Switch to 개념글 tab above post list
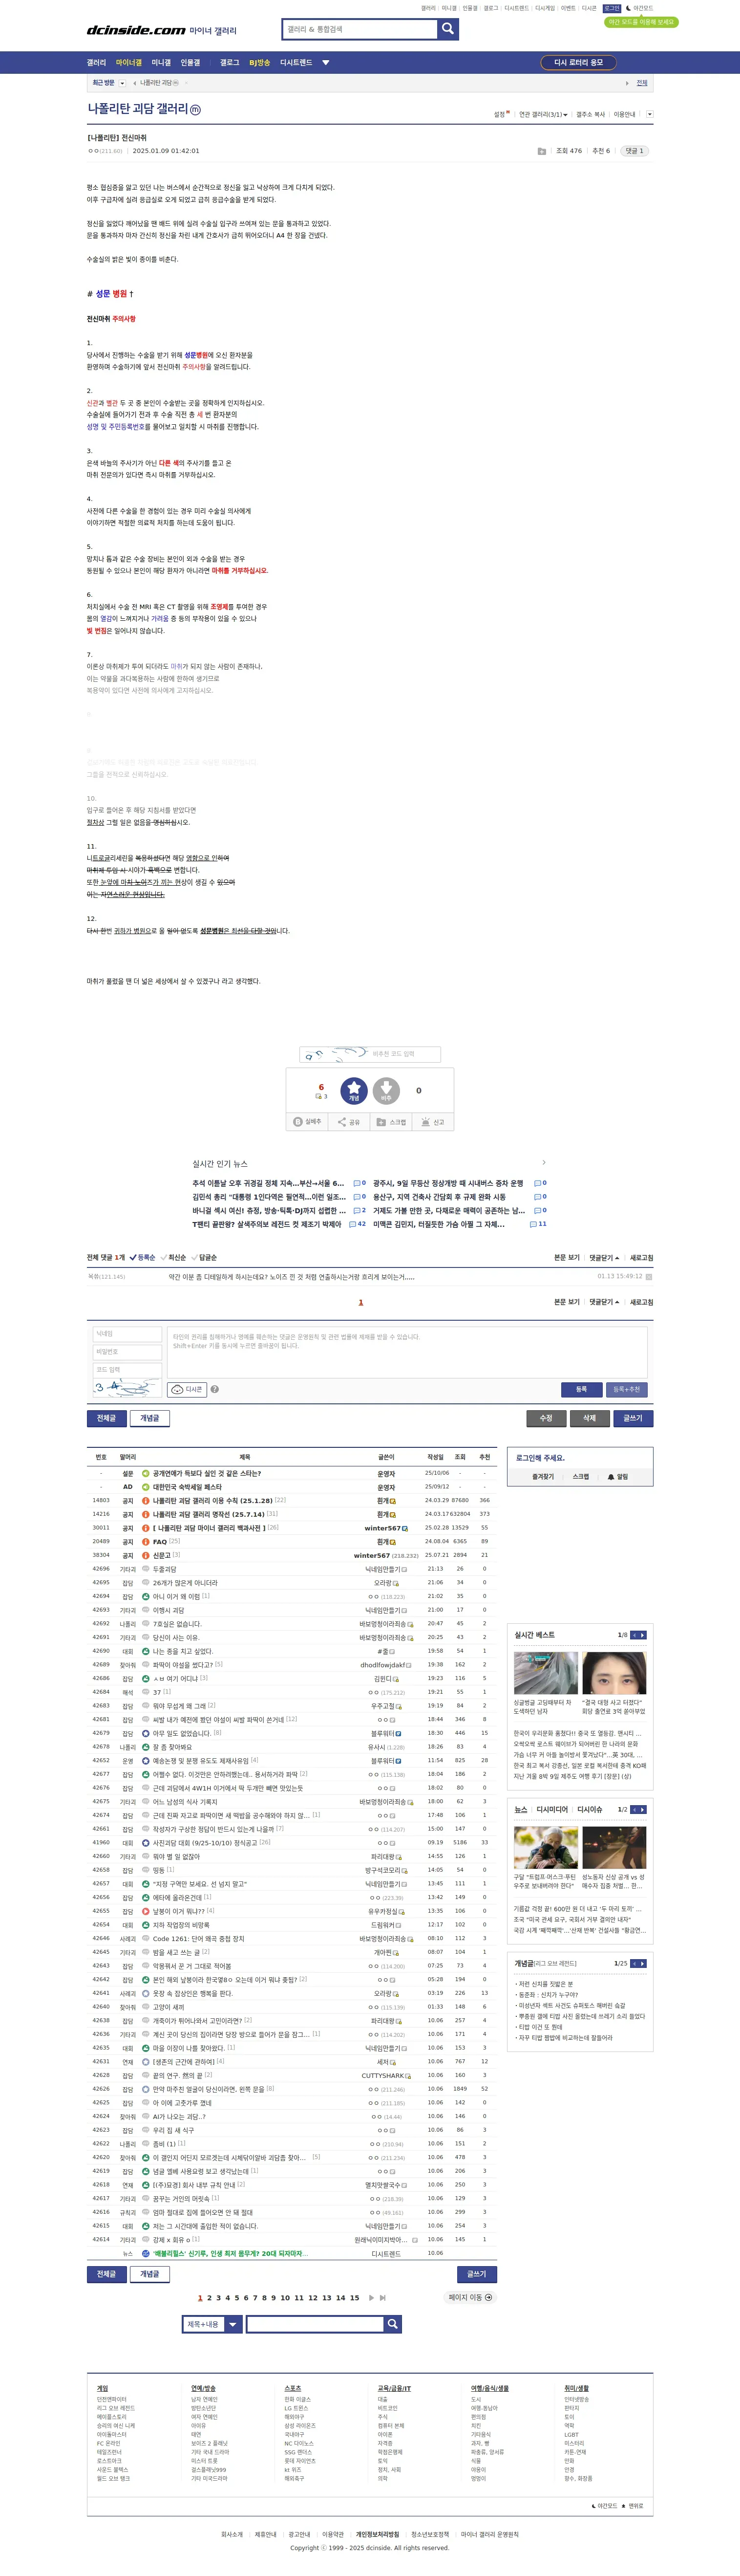The image size is (740, 2576). point(149,1418)
